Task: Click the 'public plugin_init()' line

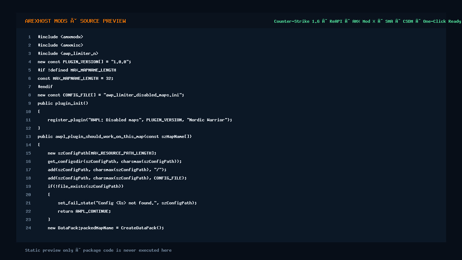Action: [x=63, y=103]
